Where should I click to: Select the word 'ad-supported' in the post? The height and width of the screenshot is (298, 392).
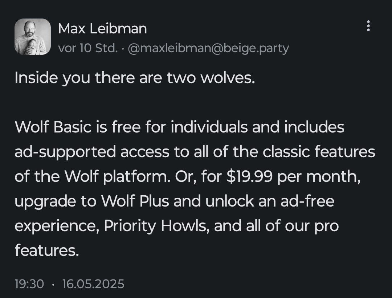point(65,152)
